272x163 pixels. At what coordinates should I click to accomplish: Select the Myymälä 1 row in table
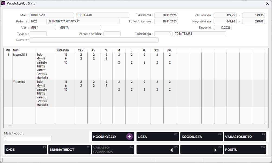pos(20,55)
